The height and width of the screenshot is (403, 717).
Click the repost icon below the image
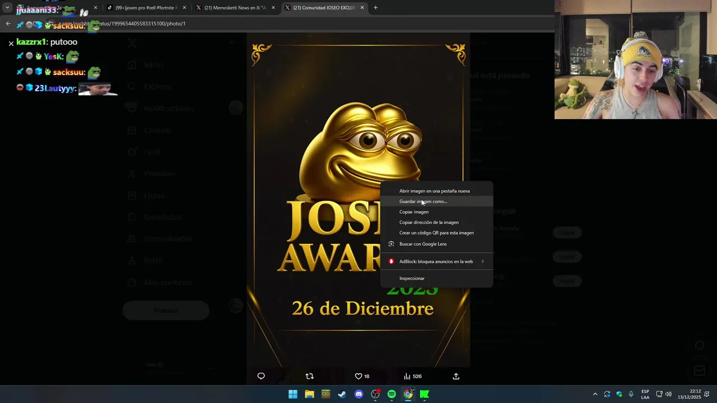point(309,376)
